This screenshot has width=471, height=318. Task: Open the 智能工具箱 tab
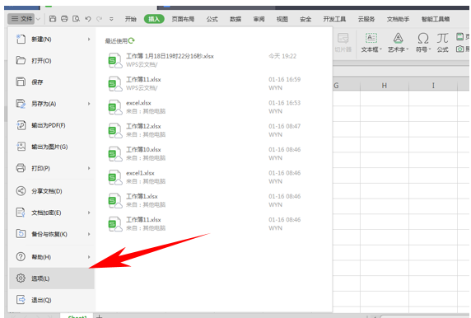pos(436,19)
